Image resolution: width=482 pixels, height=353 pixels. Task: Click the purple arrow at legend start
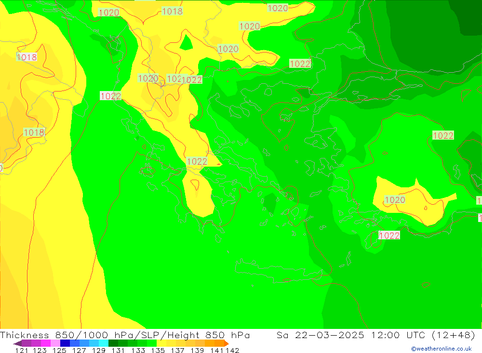tap(17, 343)
